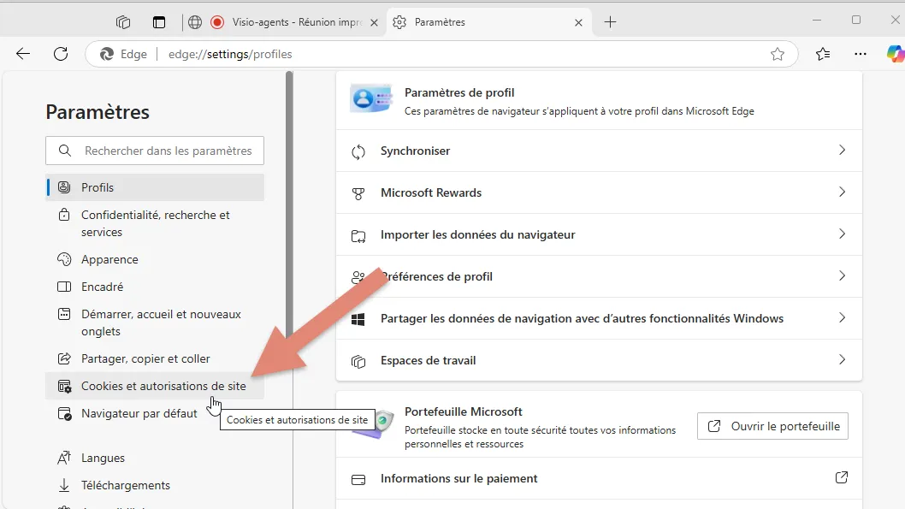Launch Copilot from the toolbar icon
The image size is (905, 509).
pos(896,54)
